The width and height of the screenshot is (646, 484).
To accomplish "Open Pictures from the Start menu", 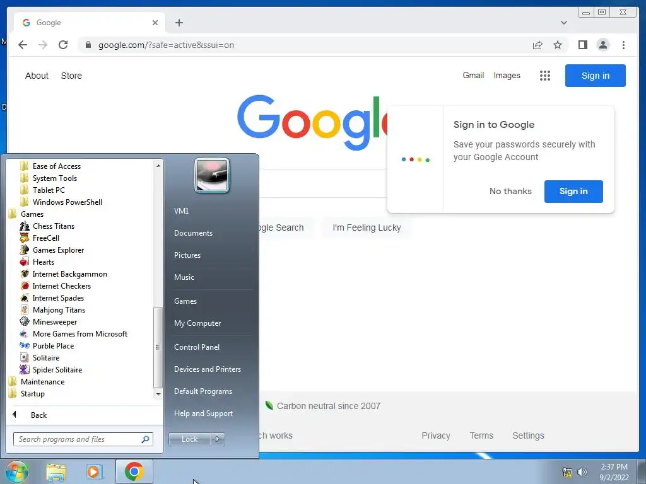I will [x=187, y=255].
